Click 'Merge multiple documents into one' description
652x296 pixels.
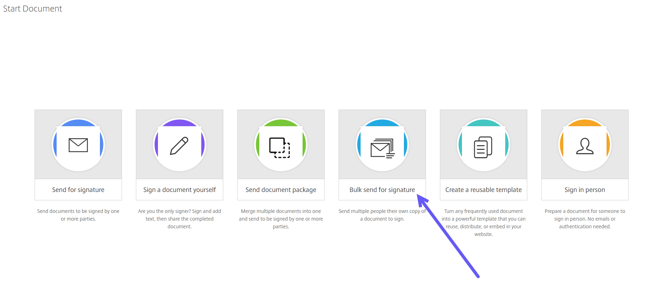281,219
